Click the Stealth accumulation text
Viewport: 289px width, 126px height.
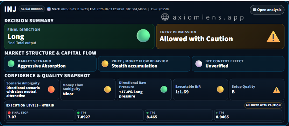(x=134, y=66)
